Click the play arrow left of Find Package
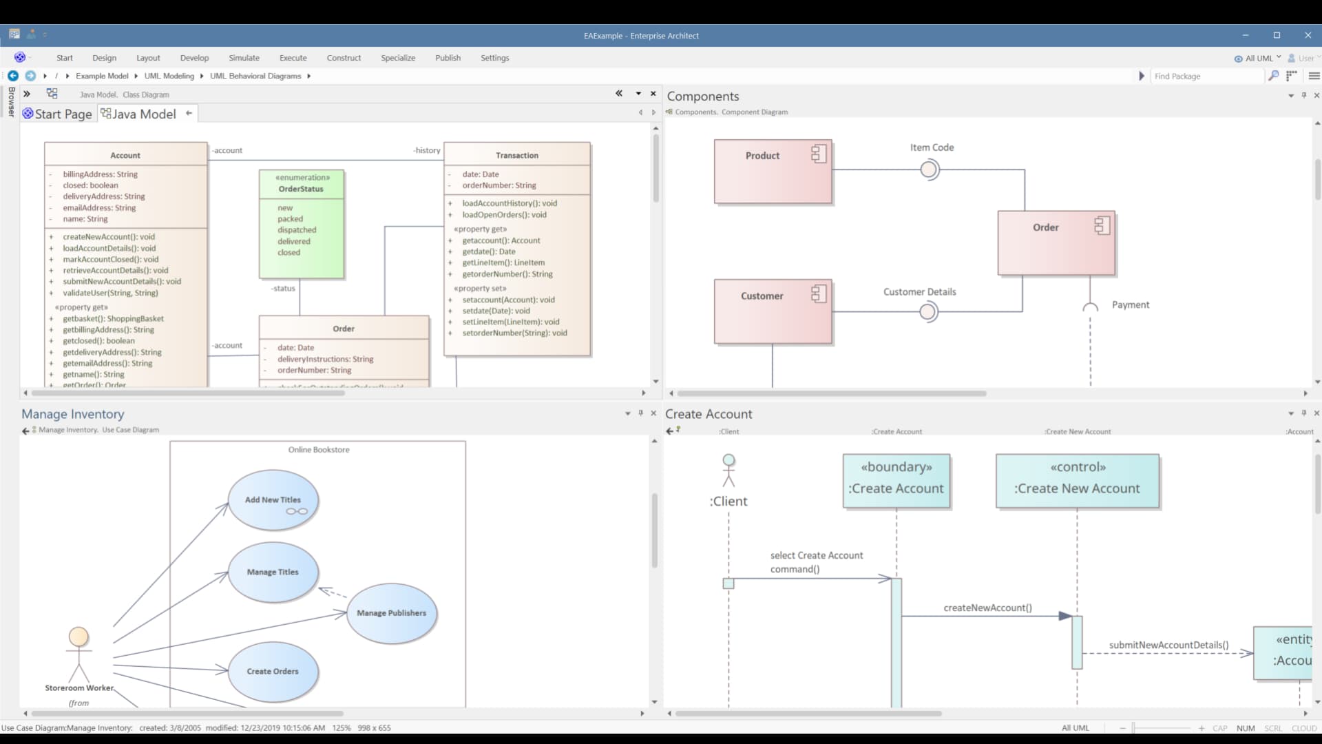This screenshot has height=744, width=1322. click(1142, 76)
